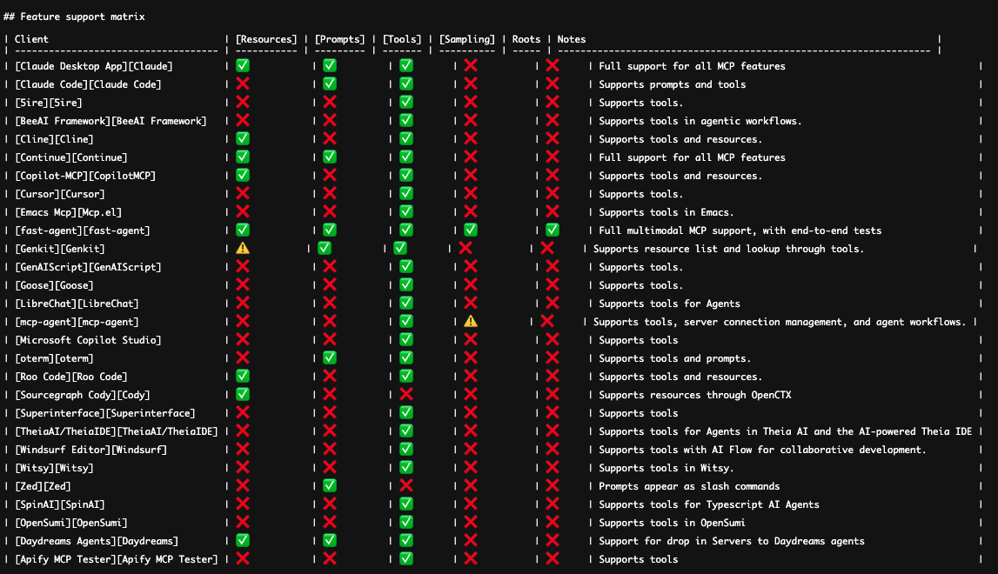Click the Prompts checkmark in the Continue row
The width and height of the screenshot is (998, 574).
[329, 157]
